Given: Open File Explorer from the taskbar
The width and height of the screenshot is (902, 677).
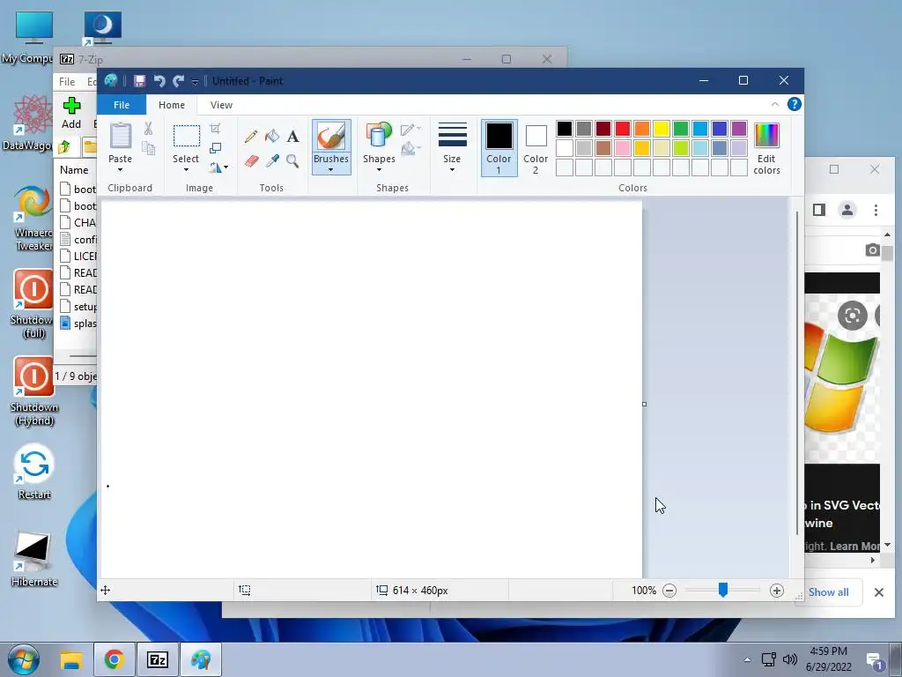Looking at the screenshot, I should click(x=71, y=659).
